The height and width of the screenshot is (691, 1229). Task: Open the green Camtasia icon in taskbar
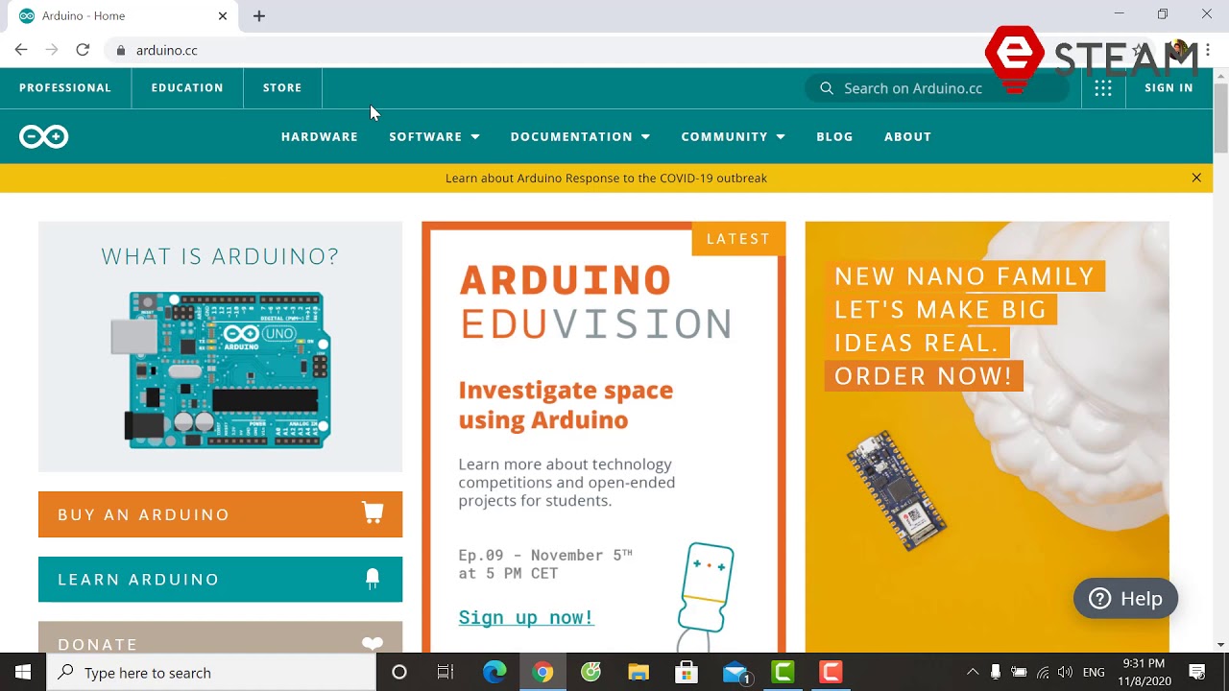pos(783,672)
